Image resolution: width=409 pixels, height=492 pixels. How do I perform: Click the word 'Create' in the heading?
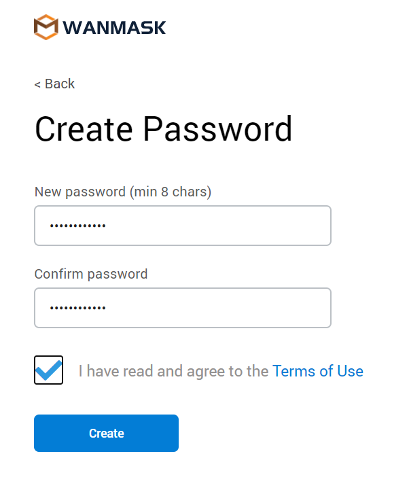pyautogui.click(x=84, y=129)
